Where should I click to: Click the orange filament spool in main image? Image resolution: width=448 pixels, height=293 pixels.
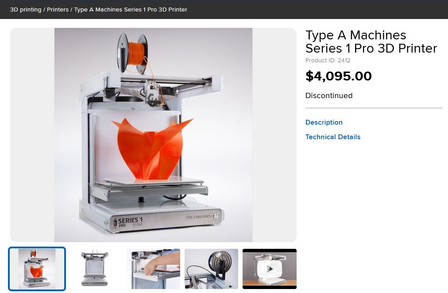(x=134, y=53)
